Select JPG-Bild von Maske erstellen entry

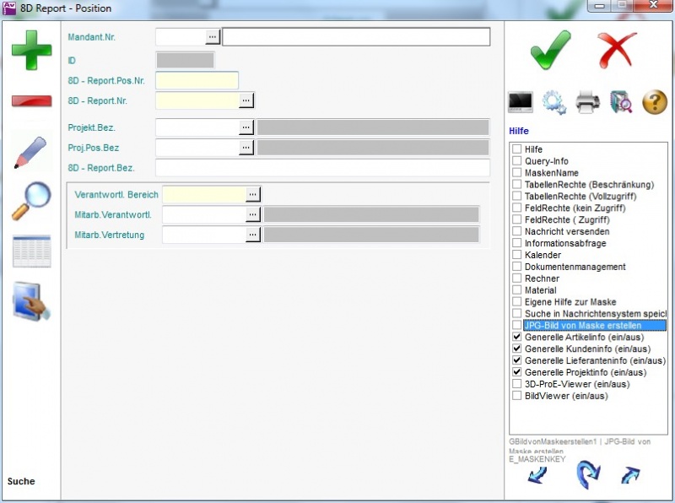click(x=582, y=325)
